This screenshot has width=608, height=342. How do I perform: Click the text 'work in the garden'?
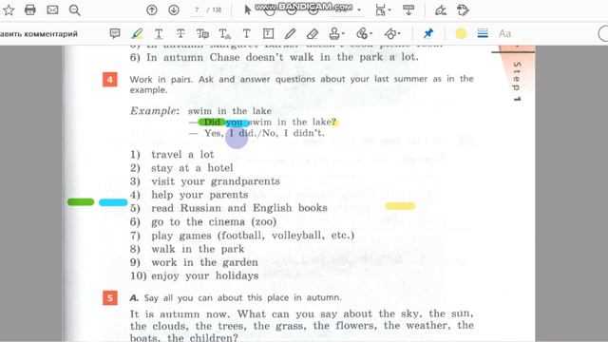204,262
